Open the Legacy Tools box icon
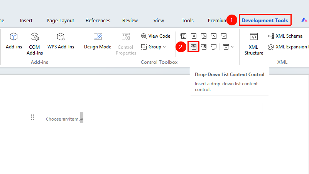Image resolution: width=309 pixels, height=174 pixels. (226, 47)
